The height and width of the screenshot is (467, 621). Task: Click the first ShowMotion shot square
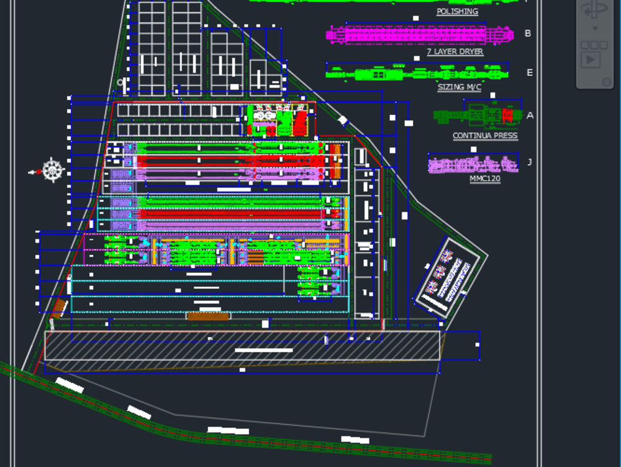click(584, 45)
